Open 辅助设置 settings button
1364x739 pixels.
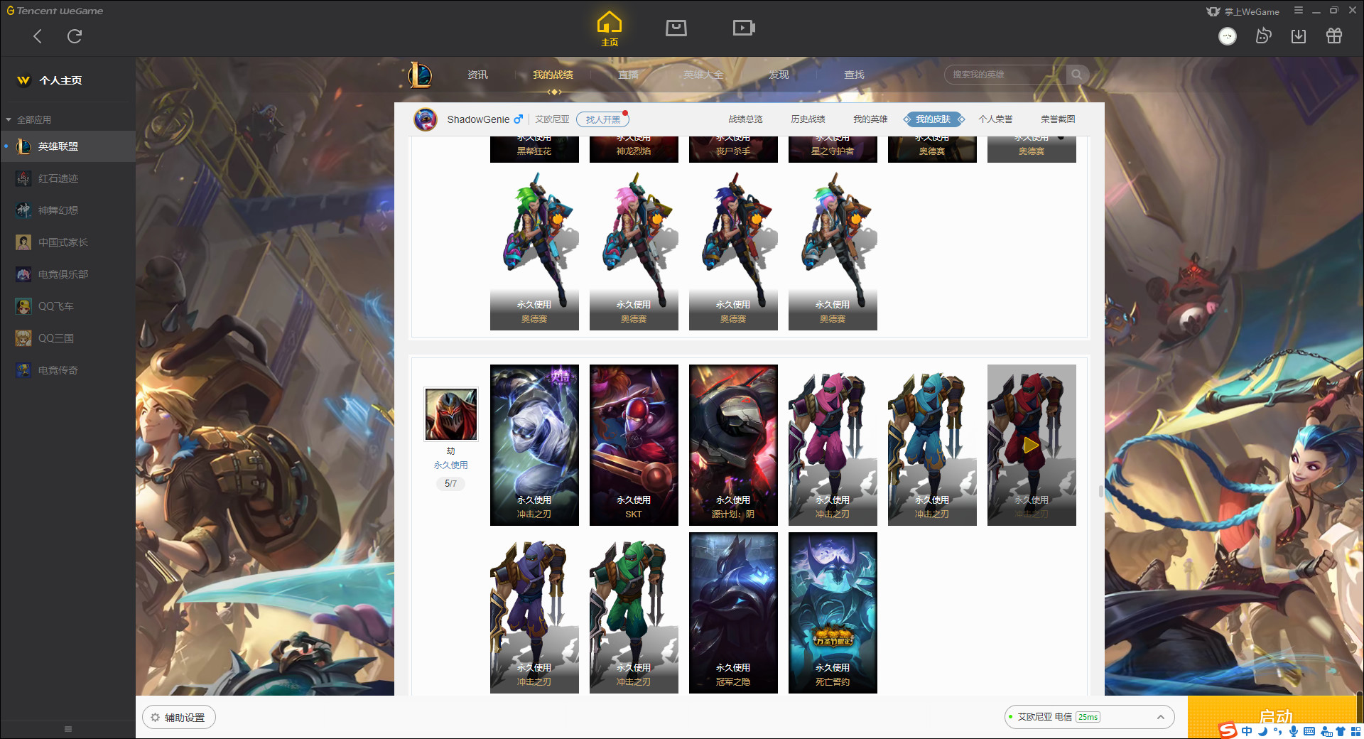(x=178, y=718)
